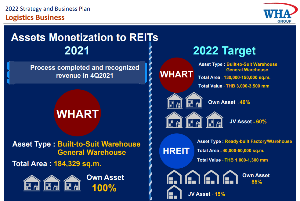The image size is (300, 201).
Task: Click the warehouse icon nearest 'Own Asset ~40%'
Action: [194, 100]
